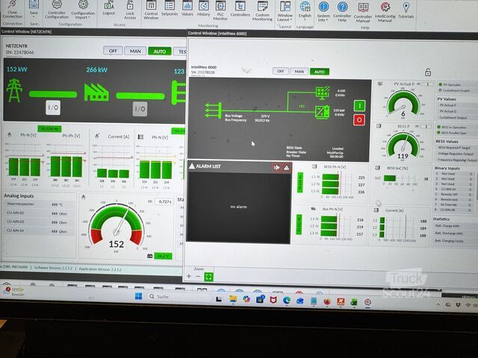Open Firefox from taskbar
This screenshot has width=478, height=358.
327,301
